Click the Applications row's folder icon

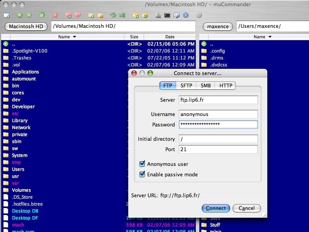coord(6,72)
